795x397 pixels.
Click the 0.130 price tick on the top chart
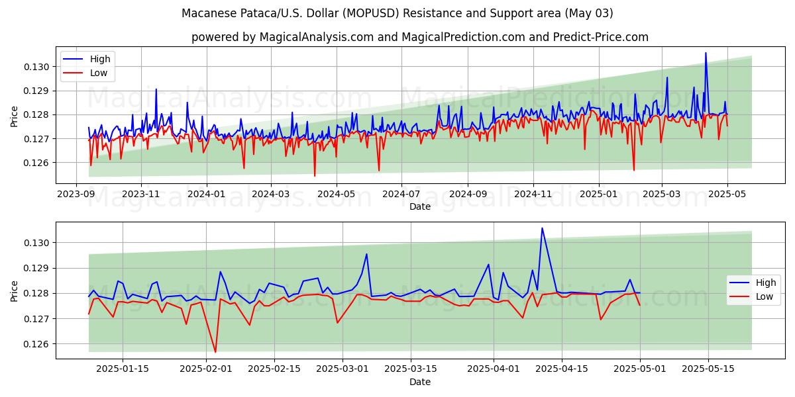37,67
